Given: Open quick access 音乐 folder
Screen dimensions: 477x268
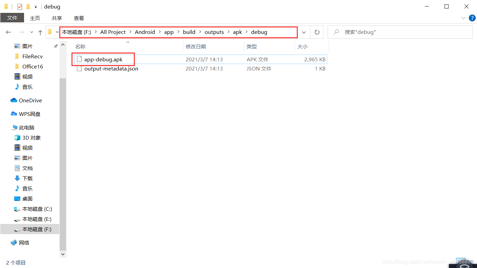Looking at the screenshot, I should pyautogui.click(x=27, y=87).
